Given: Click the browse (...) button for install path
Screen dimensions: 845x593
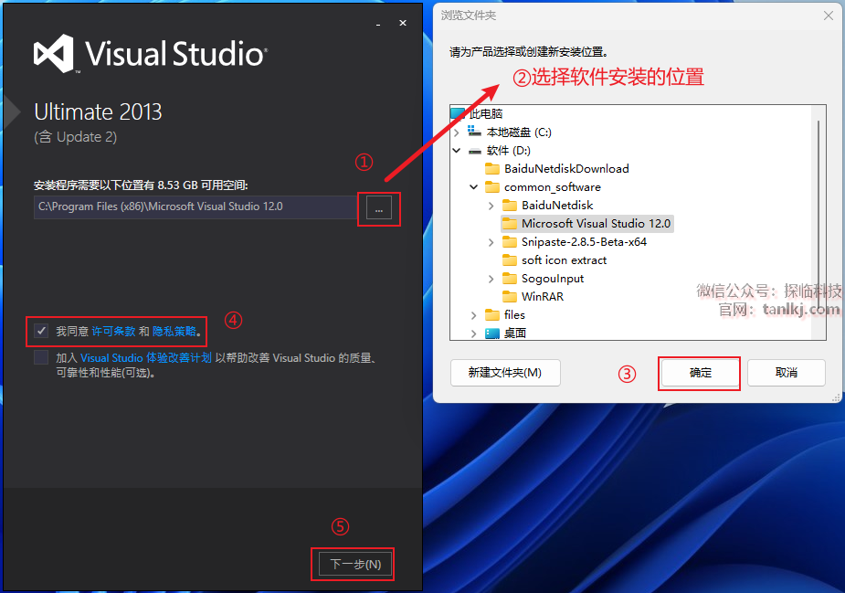Looking at the screenshot, I should tap(379, 208).
